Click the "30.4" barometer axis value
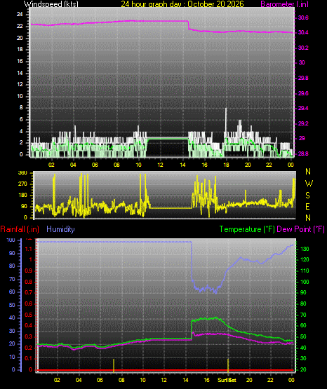Image resolution: width=327 pixels, height=389 pixels. pos(303,32)
